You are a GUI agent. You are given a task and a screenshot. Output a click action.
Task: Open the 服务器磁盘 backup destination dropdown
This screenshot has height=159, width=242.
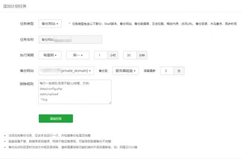[125, 71]
